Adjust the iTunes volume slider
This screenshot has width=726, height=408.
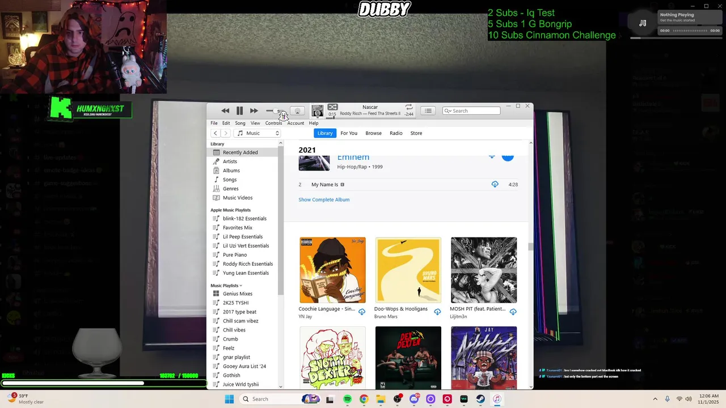click(275, 111)
